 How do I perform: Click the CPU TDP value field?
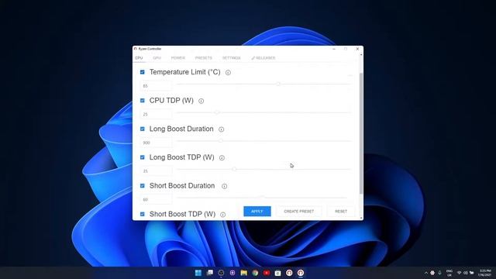point(157,114)
